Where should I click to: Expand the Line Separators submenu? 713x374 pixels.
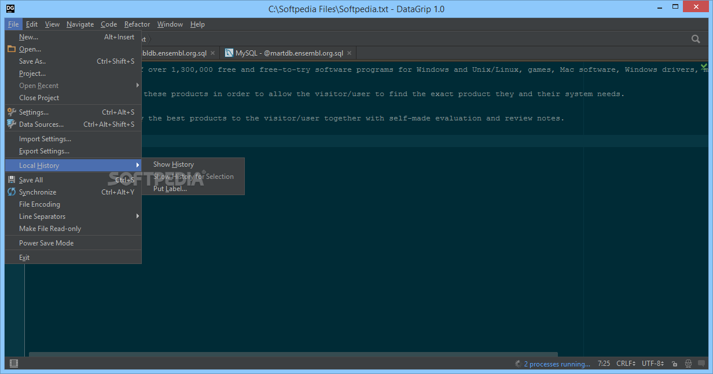(73, 217)
